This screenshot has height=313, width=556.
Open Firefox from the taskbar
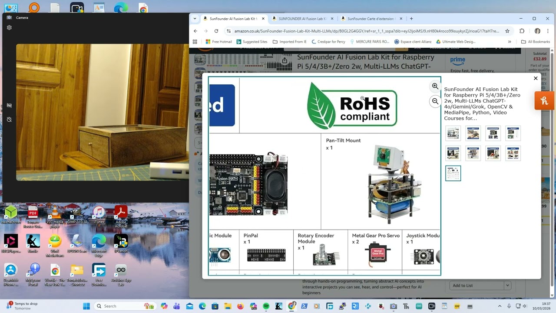click(241, 306)
